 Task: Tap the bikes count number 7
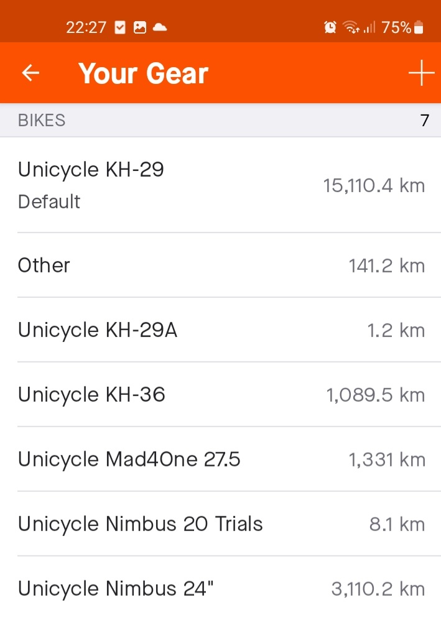[425, 120]
